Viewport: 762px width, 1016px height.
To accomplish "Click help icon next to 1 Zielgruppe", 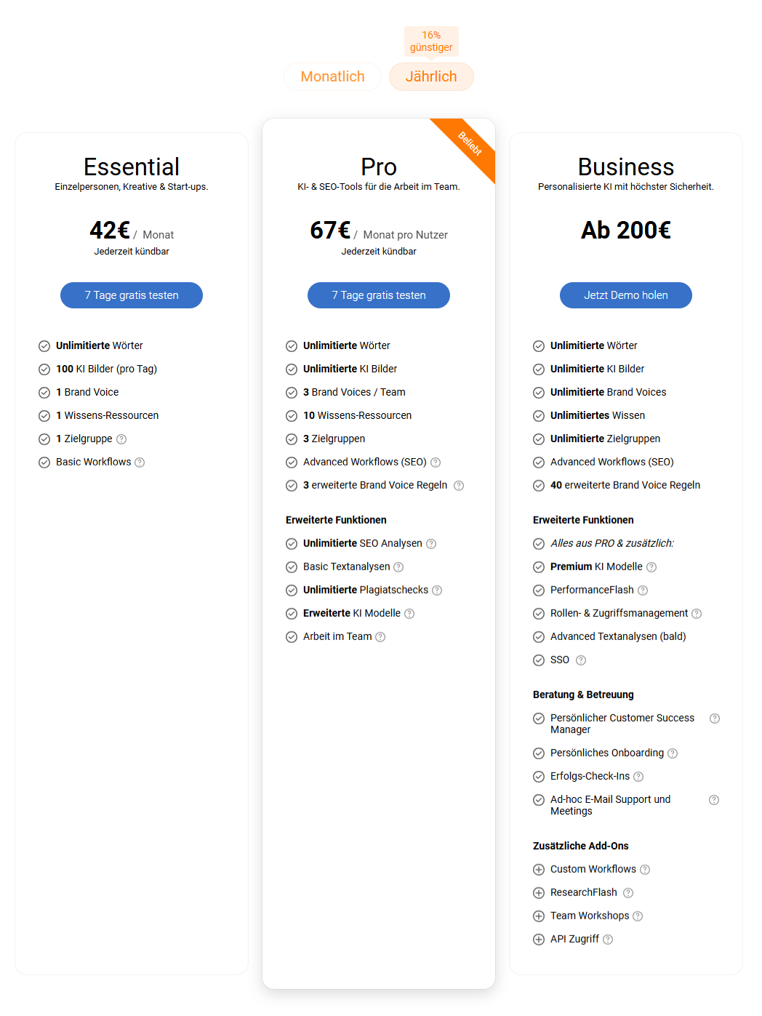I will click(x=121, y=439).
